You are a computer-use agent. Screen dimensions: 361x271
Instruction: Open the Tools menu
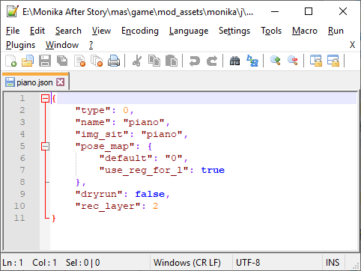271,31
